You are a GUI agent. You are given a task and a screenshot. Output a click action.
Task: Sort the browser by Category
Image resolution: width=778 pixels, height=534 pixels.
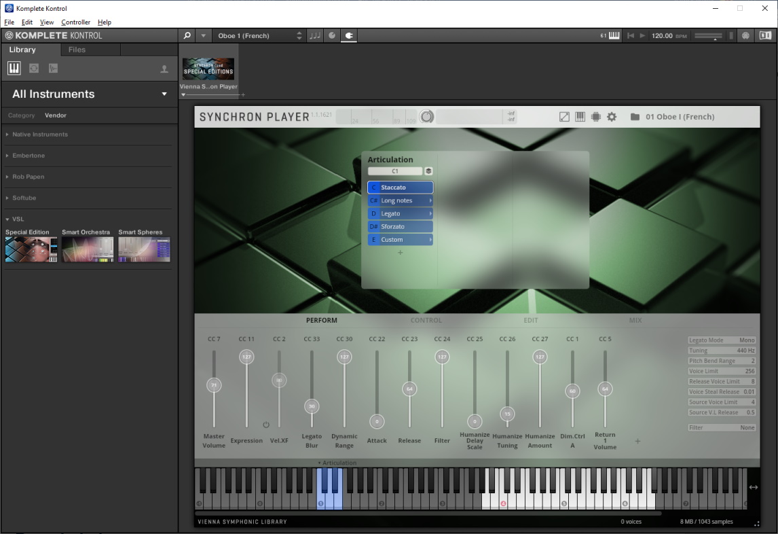(21, 115)
